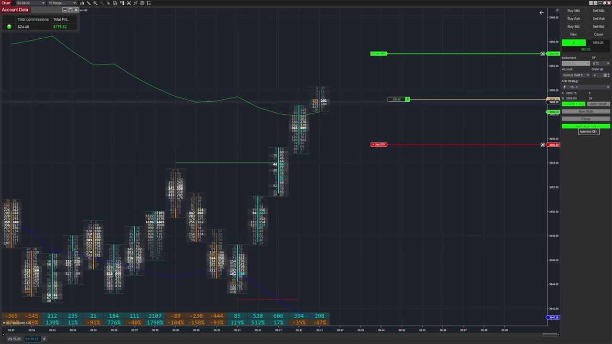This screenshot has height=344, width=612.
Task: Click the zoom in magnifier icon
Action: click(95, 3)
